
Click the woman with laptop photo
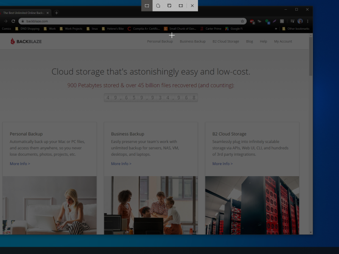pyautogui.click(x=50, y=205)
